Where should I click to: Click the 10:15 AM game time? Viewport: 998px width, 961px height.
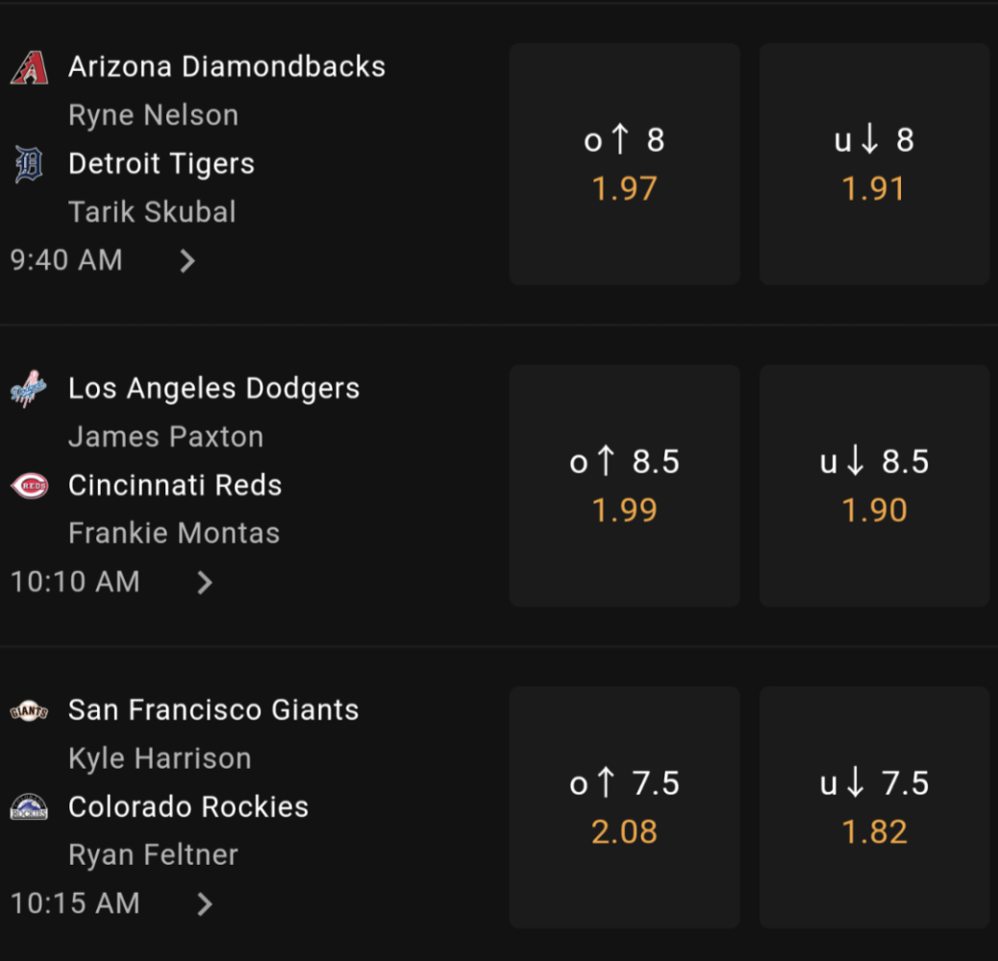click(75, 903)
